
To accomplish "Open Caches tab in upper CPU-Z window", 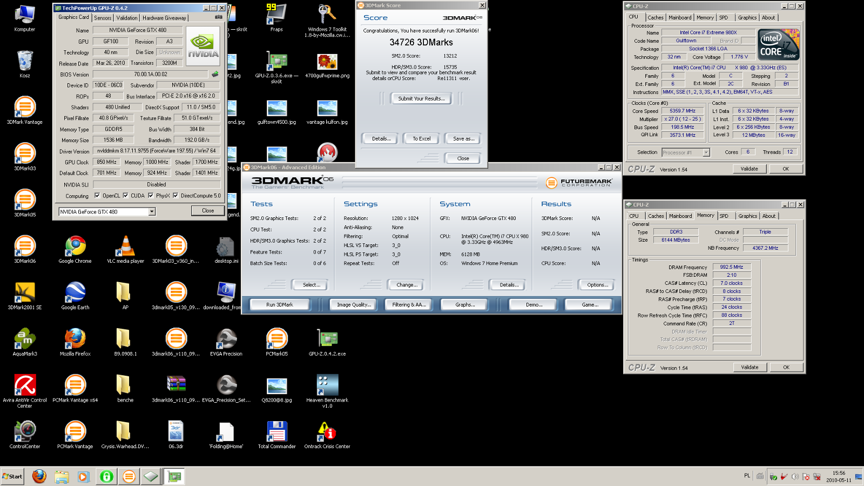I will click(656, 18).
